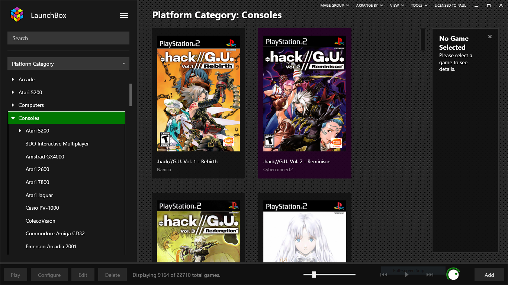Expand the Arcade category
Screen dimensions: 508x285
tap(13, 79)
